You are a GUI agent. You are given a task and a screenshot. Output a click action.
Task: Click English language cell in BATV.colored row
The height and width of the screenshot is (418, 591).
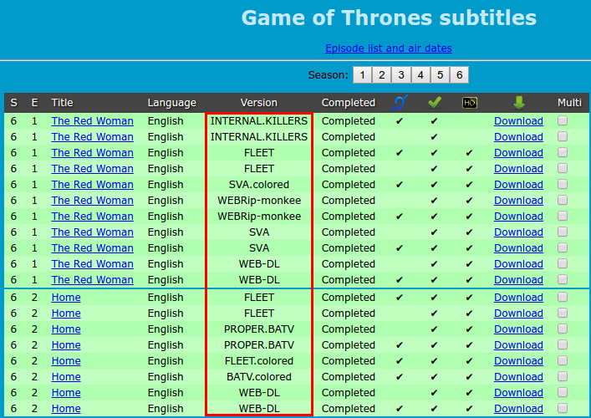166,377
